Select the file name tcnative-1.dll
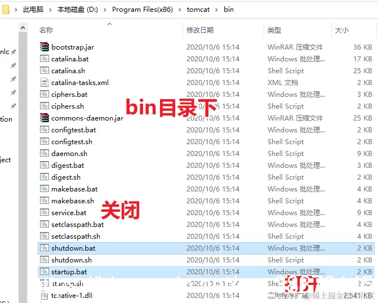The image size is (378, 303). click(72, 296)
